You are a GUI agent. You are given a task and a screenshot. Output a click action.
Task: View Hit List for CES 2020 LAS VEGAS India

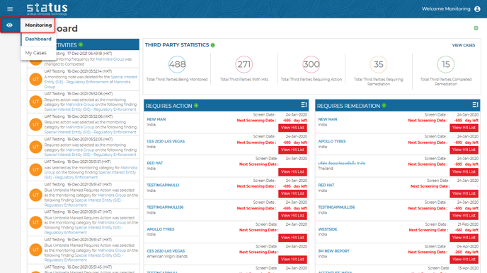292,150
